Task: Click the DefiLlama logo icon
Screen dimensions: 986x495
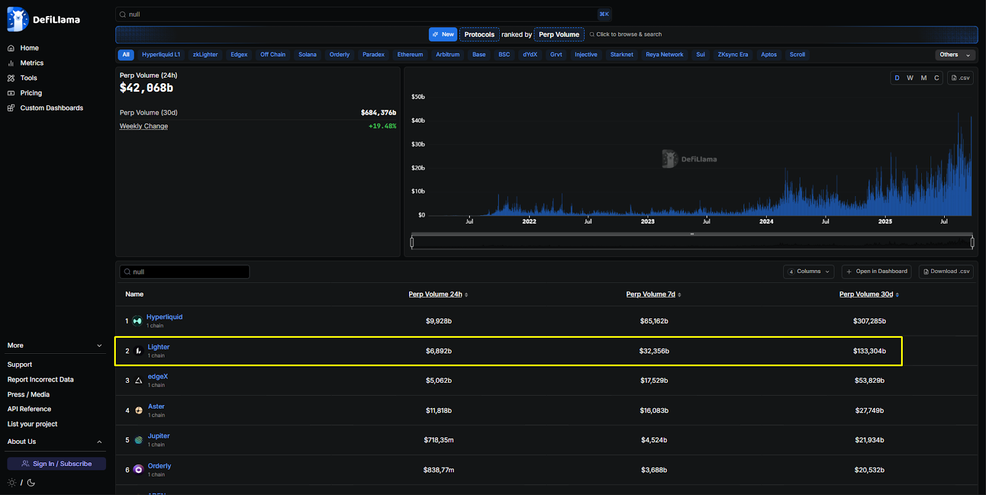Action: point(17,20)
